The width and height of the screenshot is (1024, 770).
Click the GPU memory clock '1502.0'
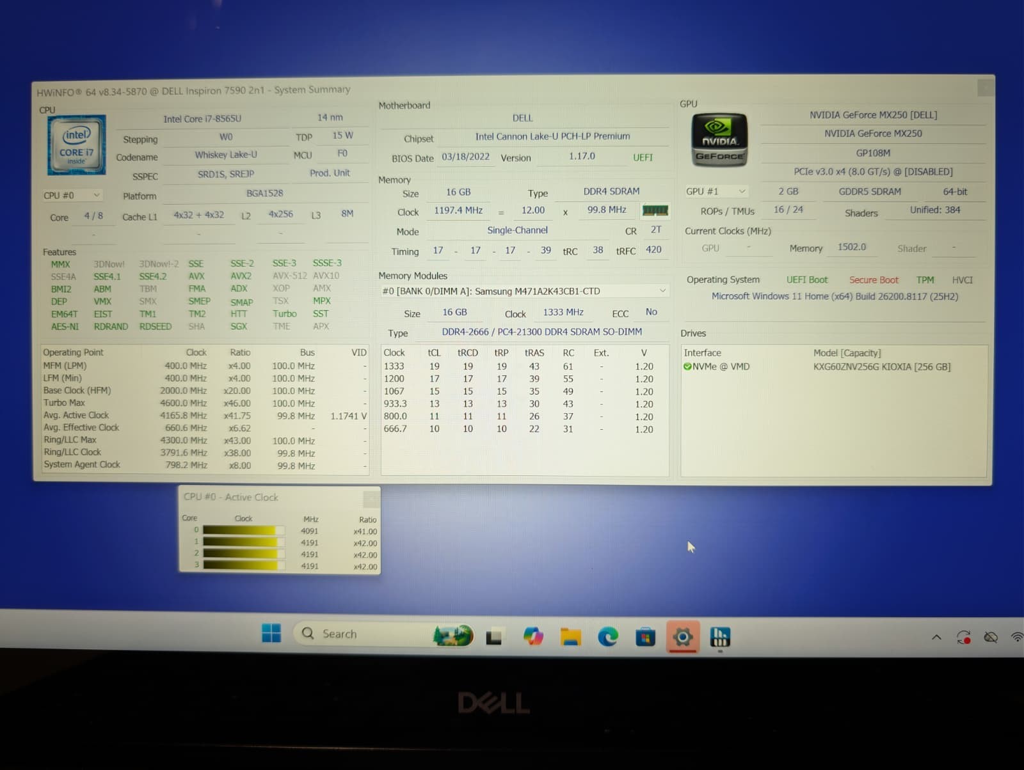coord(852,247)
